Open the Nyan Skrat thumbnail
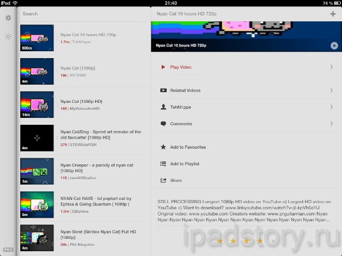The width and height of the screenshot is (342, 256). [37, 238]
